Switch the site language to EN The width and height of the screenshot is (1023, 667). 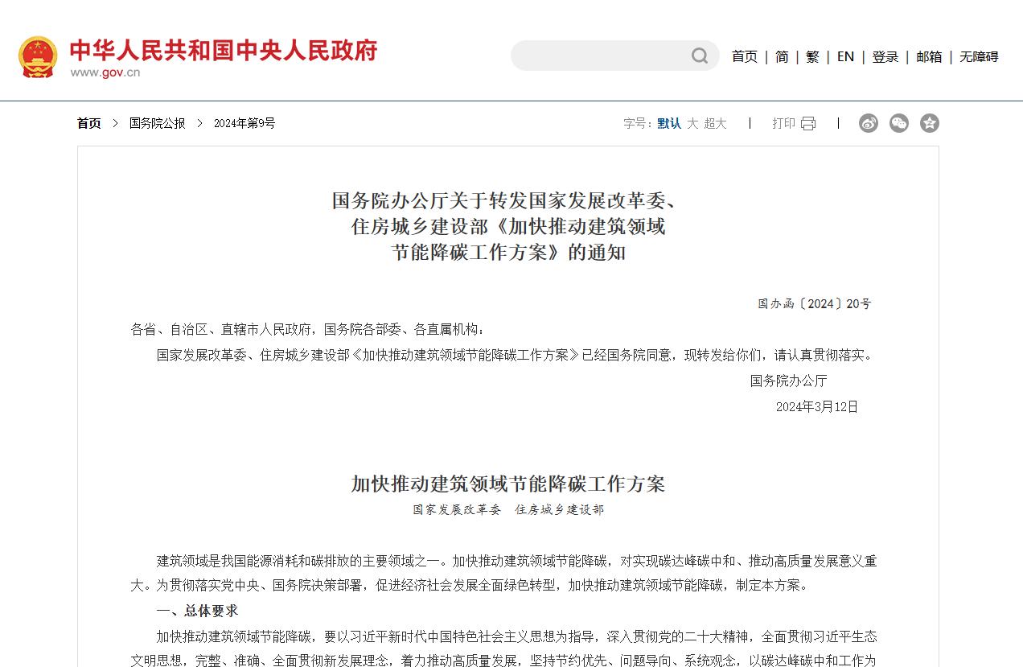click(x=844, y=57)
